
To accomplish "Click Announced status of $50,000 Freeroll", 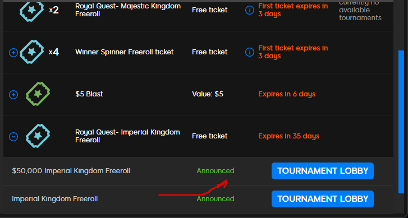I will (216, 171).
